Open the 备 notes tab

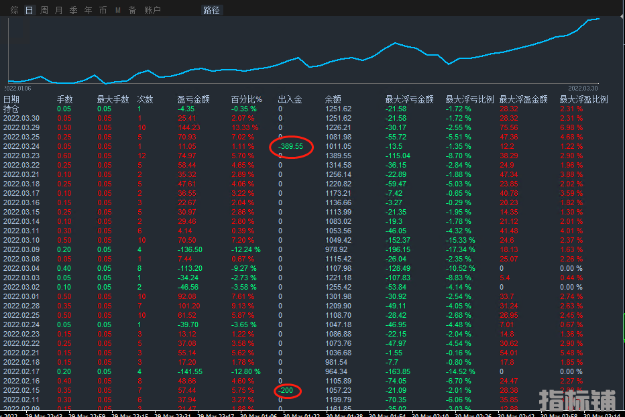pyautogui.click(x=132, y=10)
